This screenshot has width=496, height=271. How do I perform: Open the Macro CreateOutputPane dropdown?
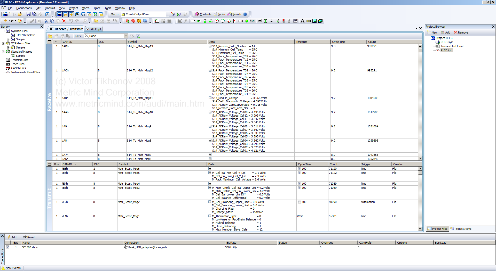[x=167, y=14]
